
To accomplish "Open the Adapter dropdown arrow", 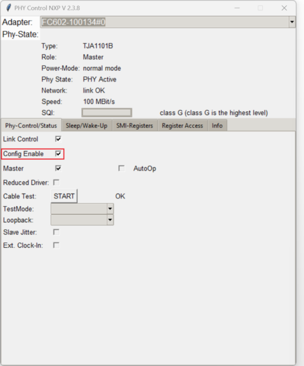I will (292, 22).
